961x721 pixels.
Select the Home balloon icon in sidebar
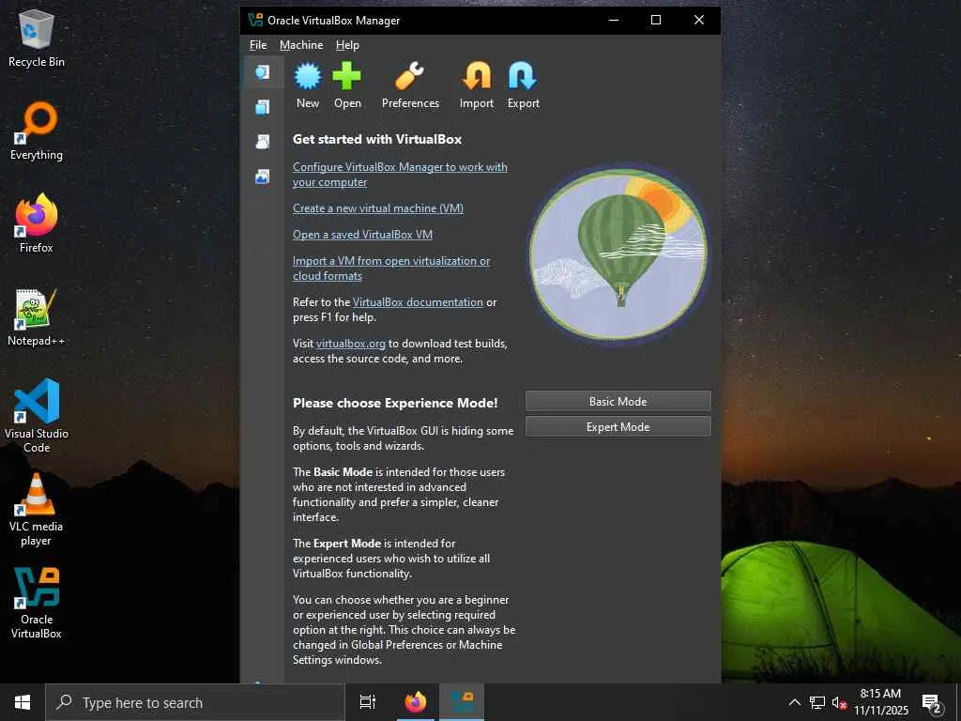263,72
